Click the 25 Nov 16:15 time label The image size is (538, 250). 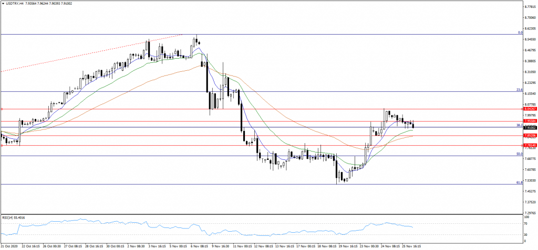(411, 246)
